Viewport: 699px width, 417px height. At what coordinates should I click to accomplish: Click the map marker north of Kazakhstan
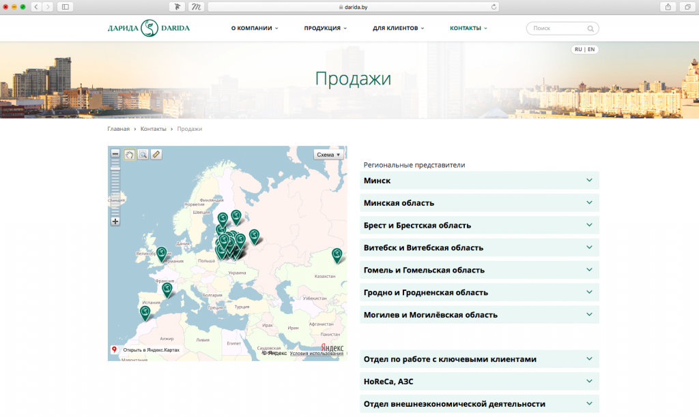click(337, 256)
